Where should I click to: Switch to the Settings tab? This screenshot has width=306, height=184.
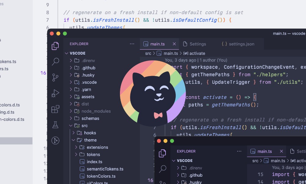198,44
